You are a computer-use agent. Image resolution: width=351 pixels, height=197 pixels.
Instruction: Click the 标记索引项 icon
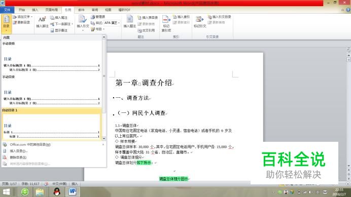point(166,19)
